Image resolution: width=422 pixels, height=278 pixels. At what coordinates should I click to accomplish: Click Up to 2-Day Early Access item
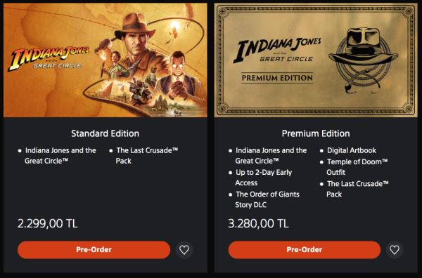point(264,178)
